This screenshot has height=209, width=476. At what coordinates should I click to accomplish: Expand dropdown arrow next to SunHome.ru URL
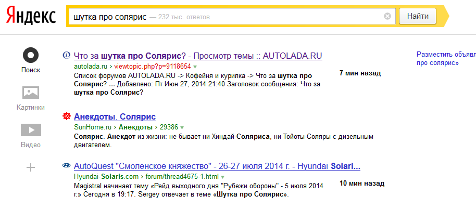tap(182, 127)
